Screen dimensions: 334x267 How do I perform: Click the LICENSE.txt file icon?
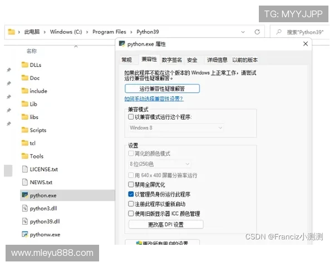point(25,169)
